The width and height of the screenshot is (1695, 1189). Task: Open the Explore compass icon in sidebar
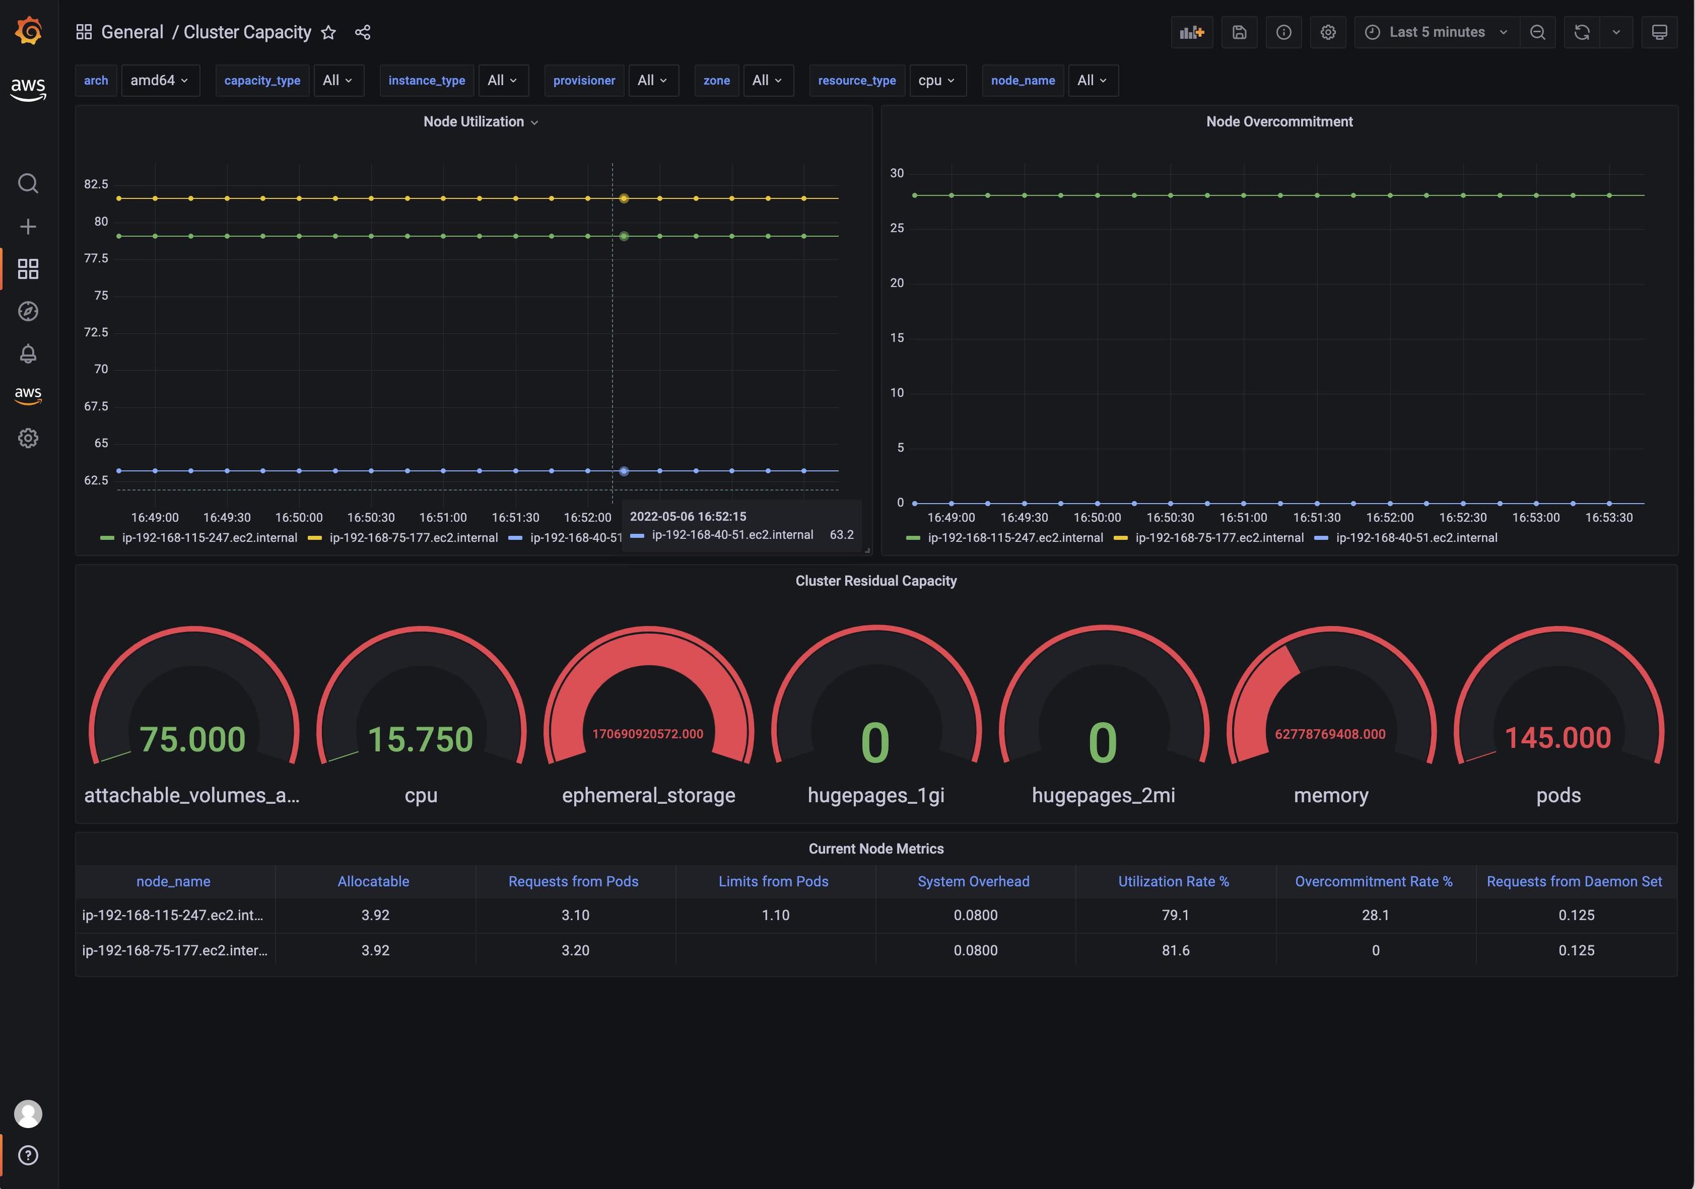[x=28, y=311]
